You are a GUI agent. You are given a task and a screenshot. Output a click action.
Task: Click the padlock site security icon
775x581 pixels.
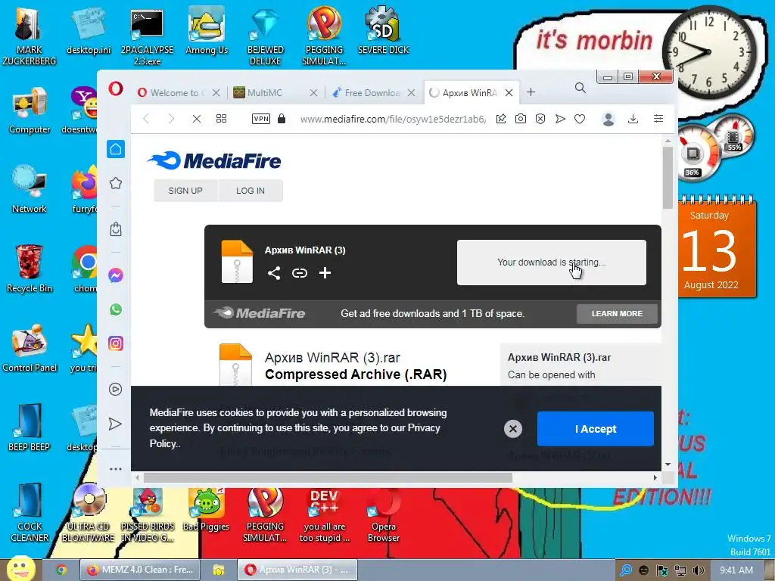coord(282,119)
